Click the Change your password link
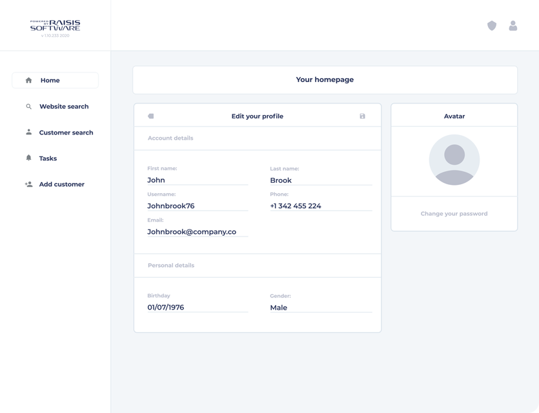 click(x=454, y=214)
